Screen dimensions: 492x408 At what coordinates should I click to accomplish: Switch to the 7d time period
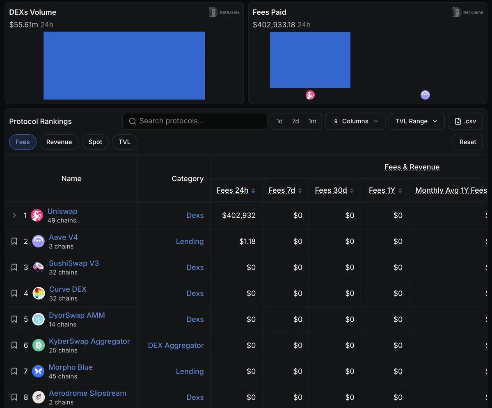pos(295,121)
